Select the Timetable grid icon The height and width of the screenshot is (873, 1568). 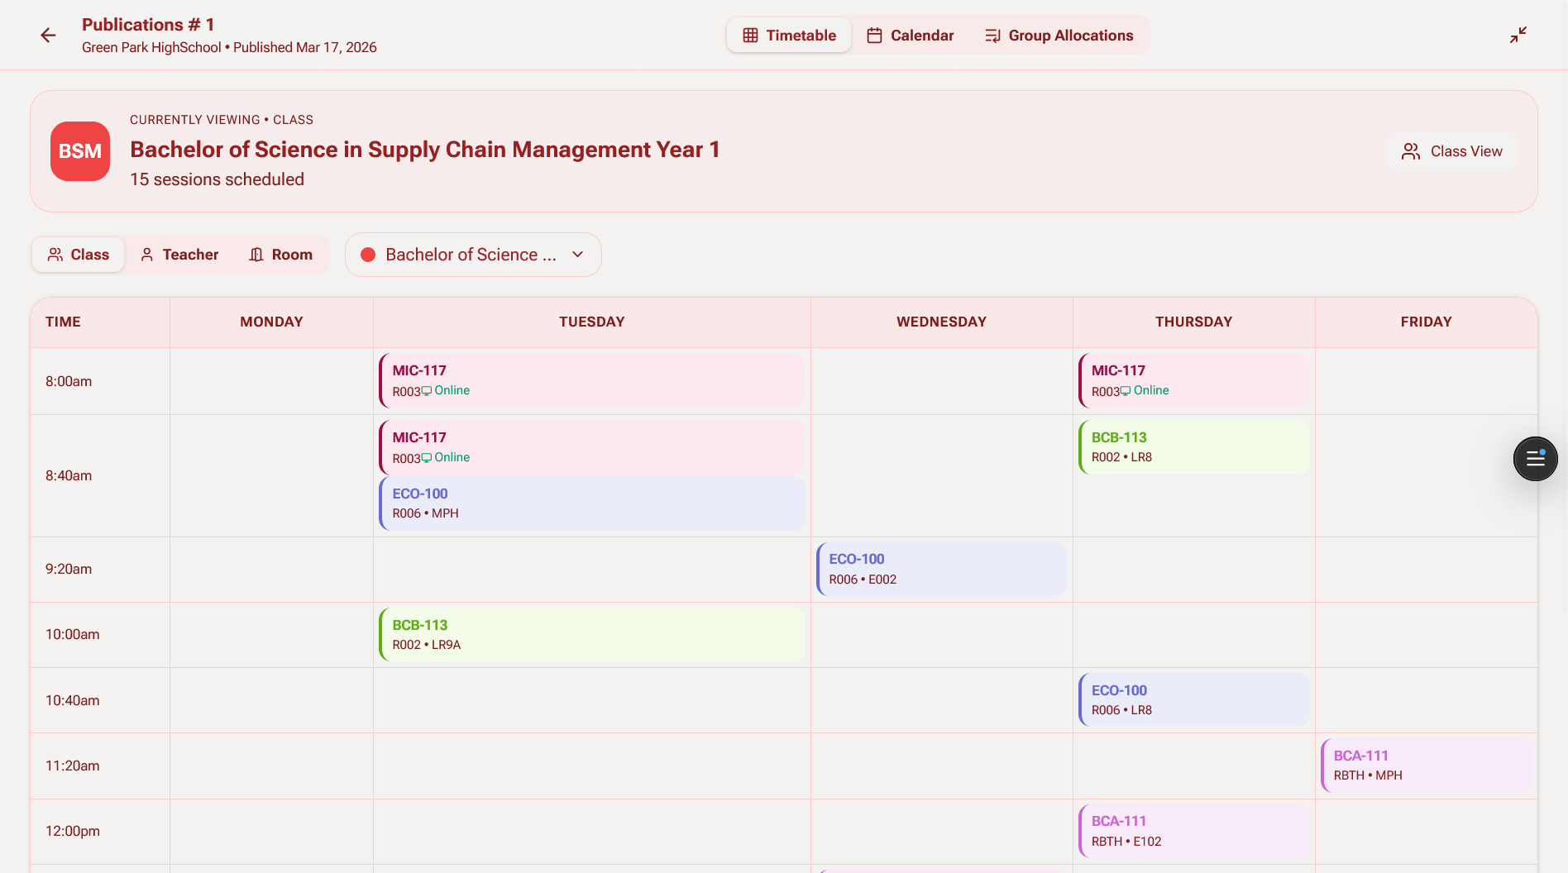(749, 35)
